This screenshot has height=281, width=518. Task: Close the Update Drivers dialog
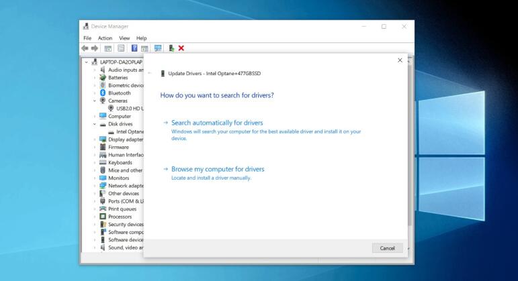400,60
